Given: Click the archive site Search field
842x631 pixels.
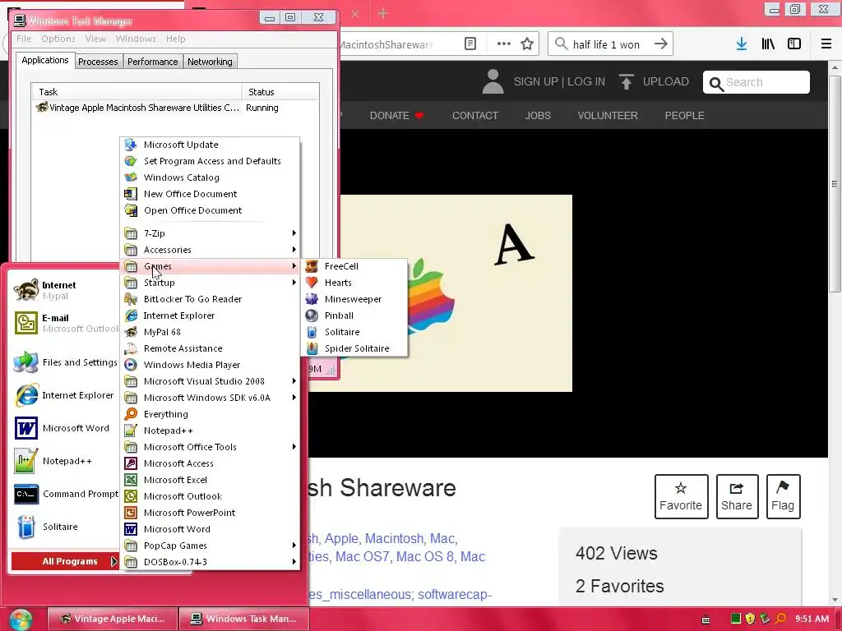Looking at the screenshot, I should click(x=756, y=82).
